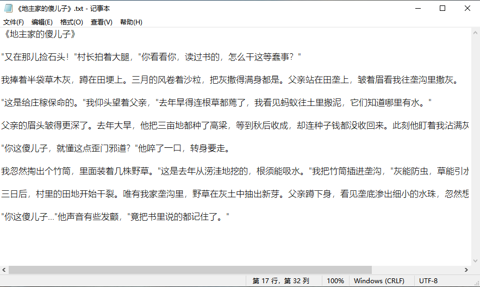Click the horizontal scrollbar right arrow
480x287 pixels.
pos(466,270)
